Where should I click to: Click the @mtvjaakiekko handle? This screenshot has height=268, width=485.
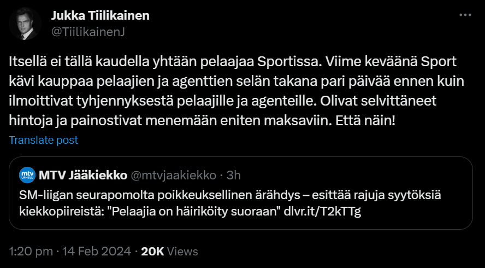pyautogui.click(x=174, y=175)
